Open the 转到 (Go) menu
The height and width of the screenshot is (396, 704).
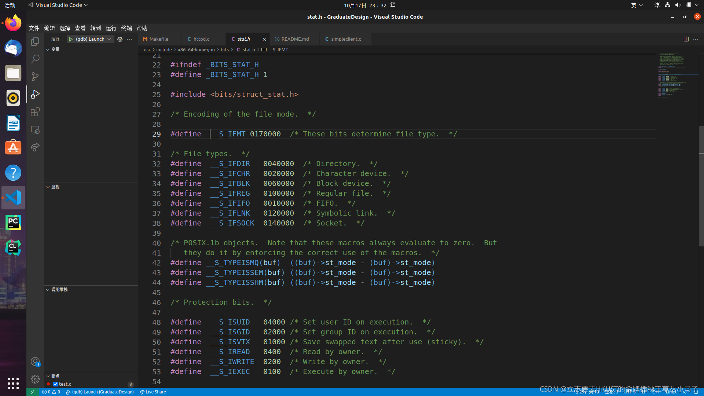click(96, 28)
